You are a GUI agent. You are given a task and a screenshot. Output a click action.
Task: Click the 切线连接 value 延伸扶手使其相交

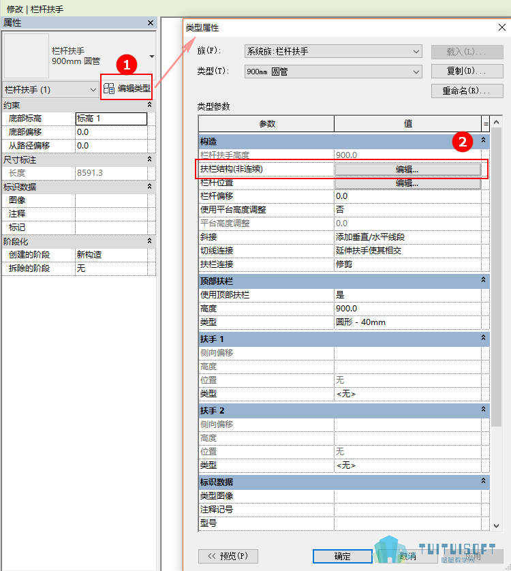(x=407, y=251)
